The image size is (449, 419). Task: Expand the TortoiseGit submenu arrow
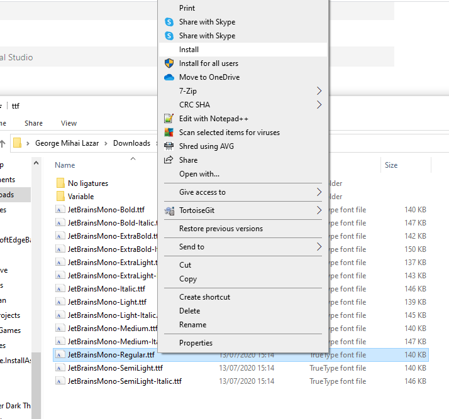319,210
